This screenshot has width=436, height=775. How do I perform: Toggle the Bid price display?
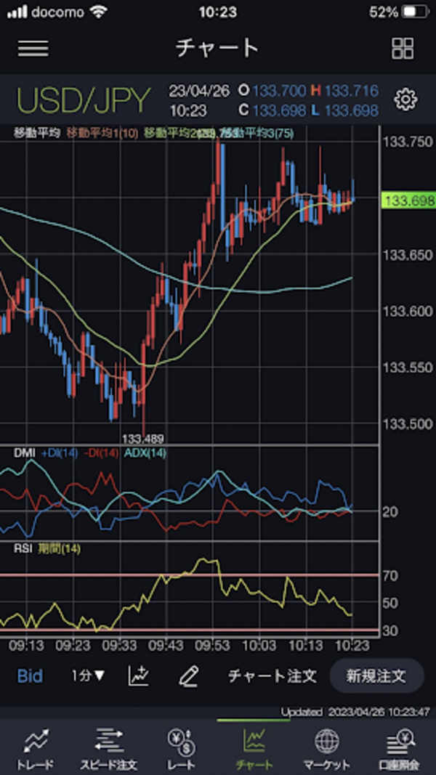tap(30, 675)
